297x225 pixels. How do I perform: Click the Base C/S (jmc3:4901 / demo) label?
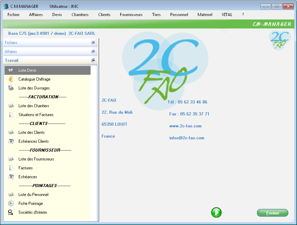pos(37,33)
